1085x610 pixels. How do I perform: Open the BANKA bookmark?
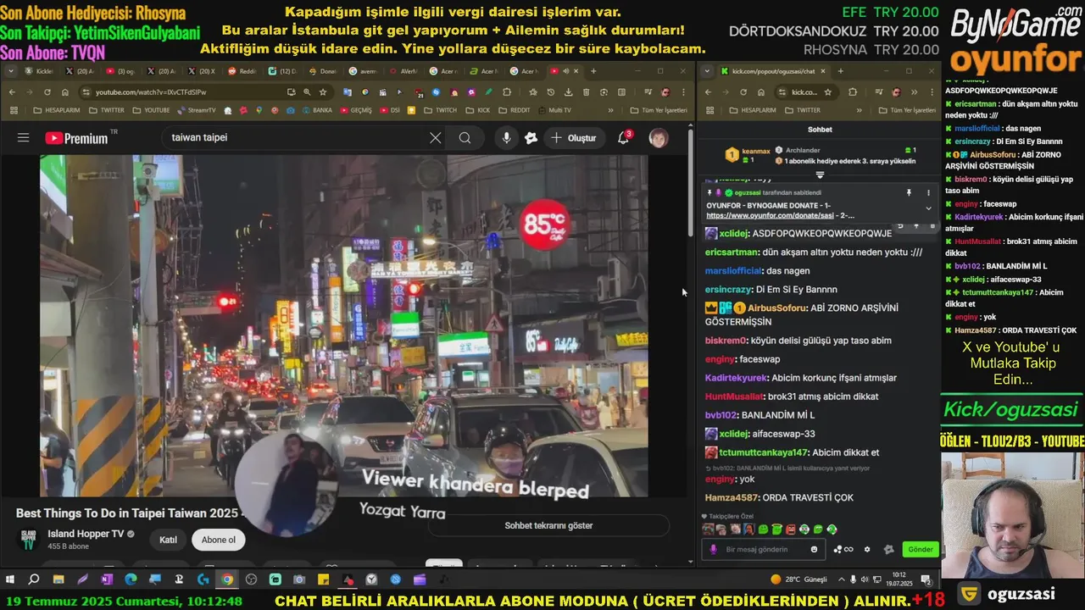pos(316,110)
